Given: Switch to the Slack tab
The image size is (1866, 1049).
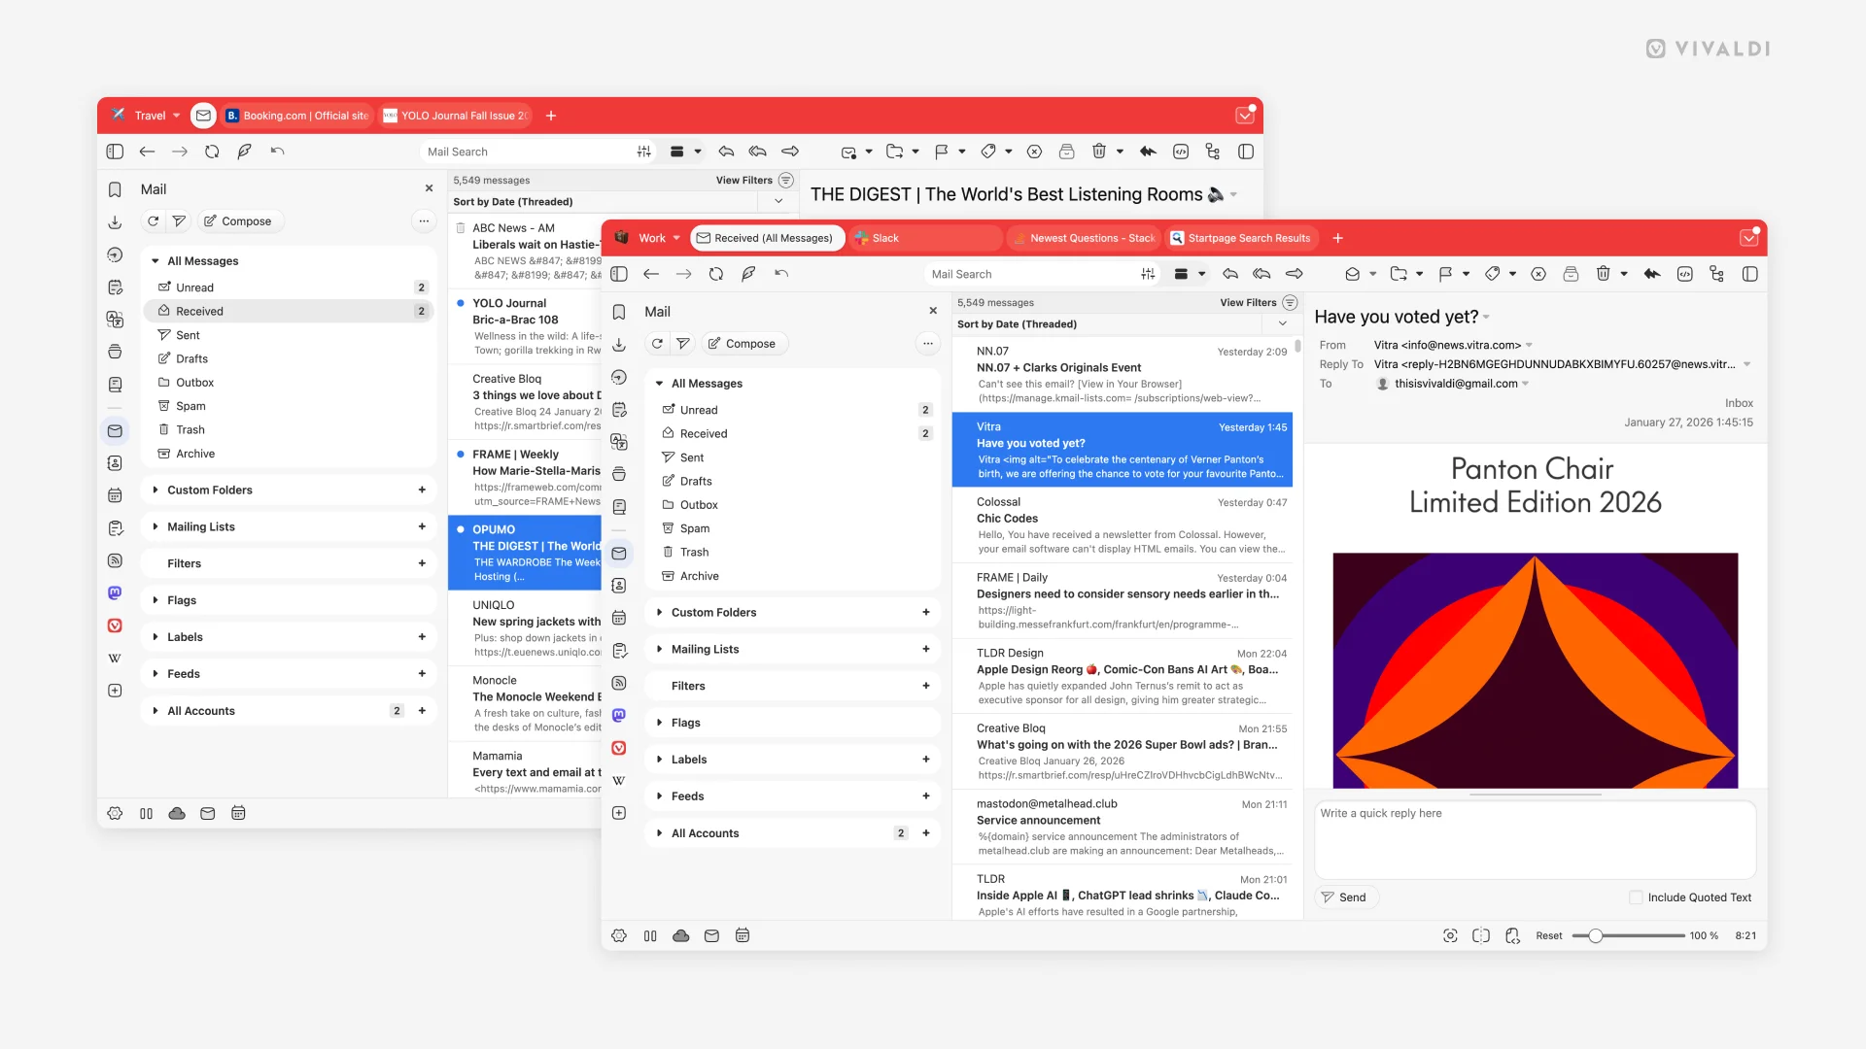Looking at the screenshot, I should (923, 238).
